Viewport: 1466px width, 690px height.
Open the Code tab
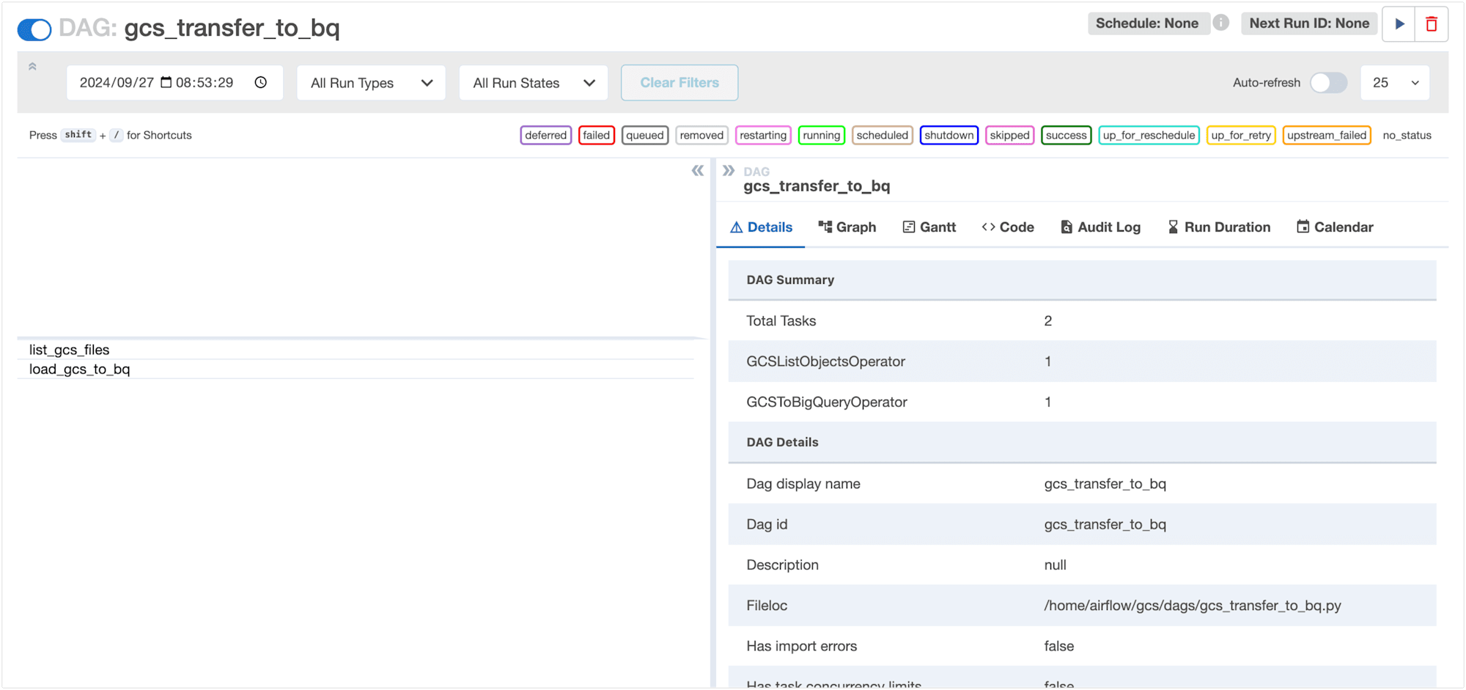tap(1008, 227)
